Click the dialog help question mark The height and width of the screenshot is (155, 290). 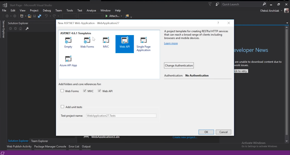pos(218,23)
